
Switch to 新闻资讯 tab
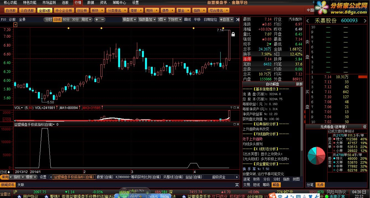[8, 185]
